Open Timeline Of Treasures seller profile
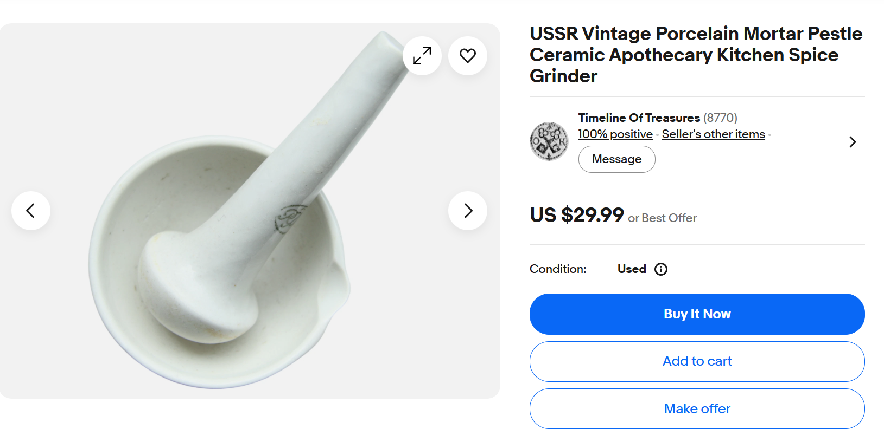 coord(639,118)
